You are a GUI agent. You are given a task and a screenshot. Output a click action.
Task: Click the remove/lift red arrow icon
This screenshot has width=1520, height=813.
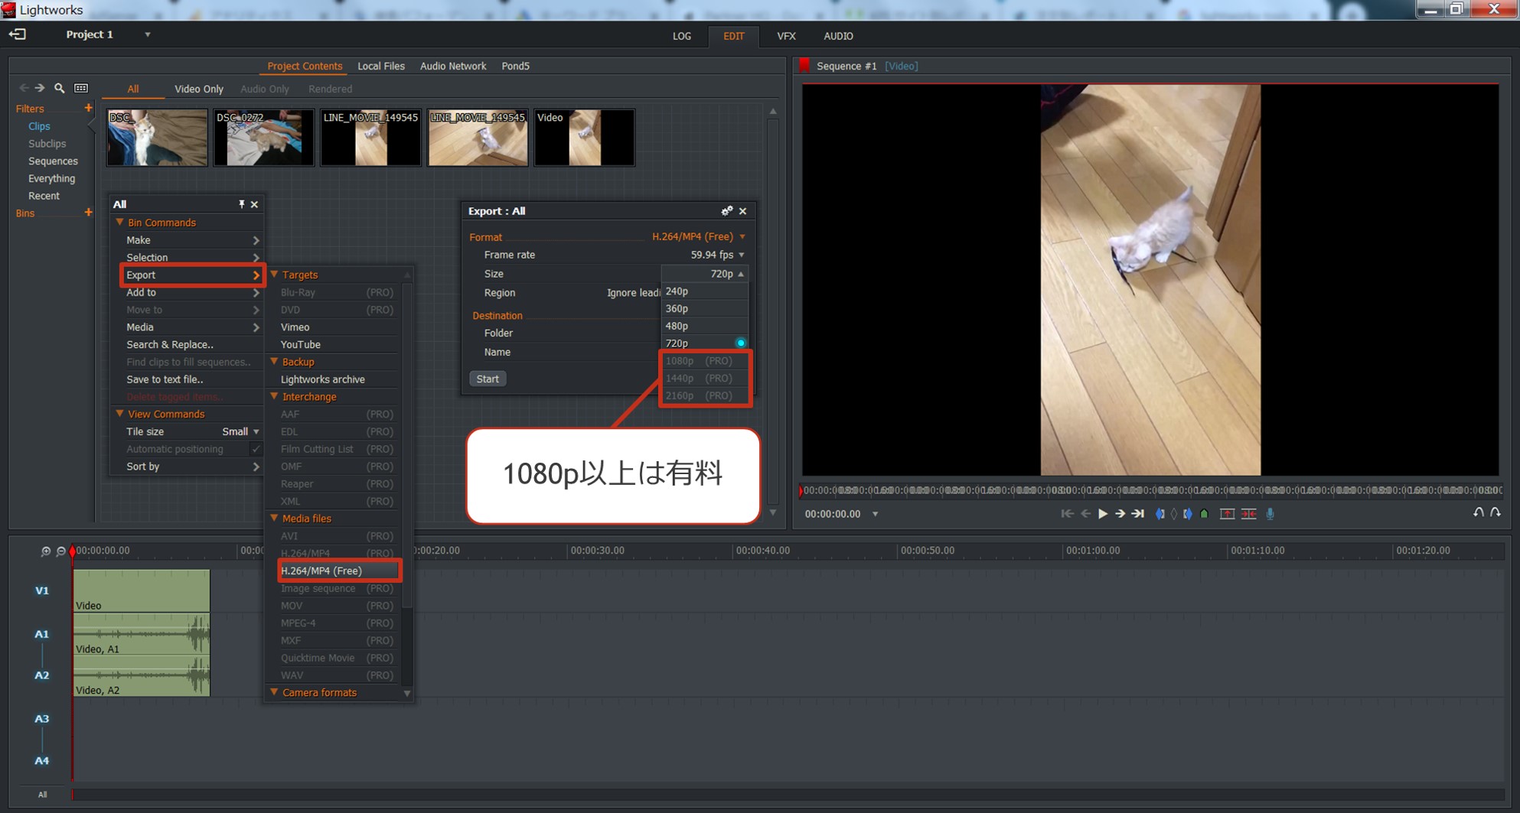tap(1227, 514)
